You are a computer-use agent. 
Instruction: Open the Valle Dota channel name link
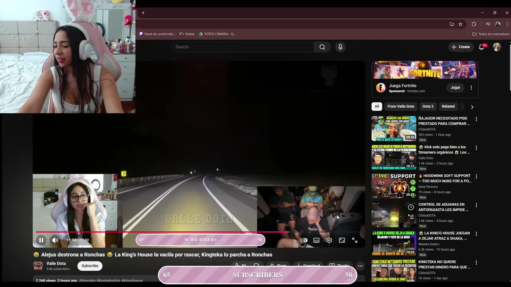pos(56,263)
